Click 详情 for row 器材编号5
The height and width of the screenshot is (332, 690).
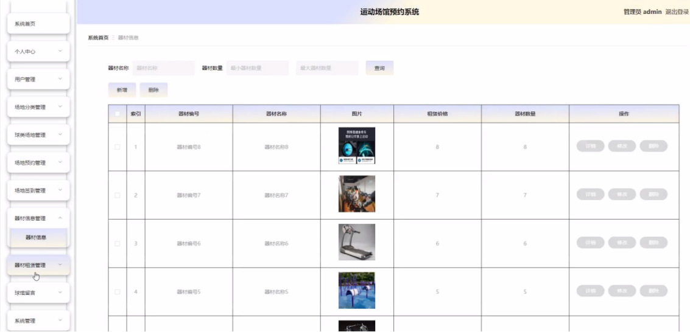(591, 291)
